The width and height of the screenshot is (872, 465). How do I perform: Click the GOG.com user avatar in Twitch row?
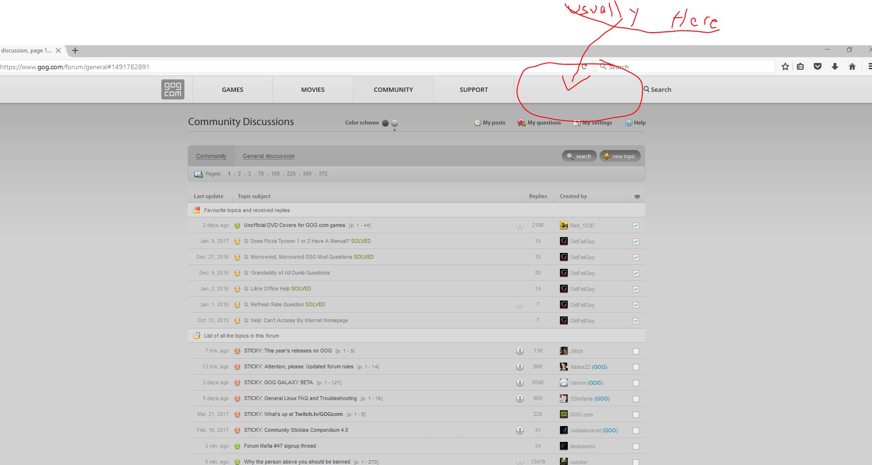564,415
